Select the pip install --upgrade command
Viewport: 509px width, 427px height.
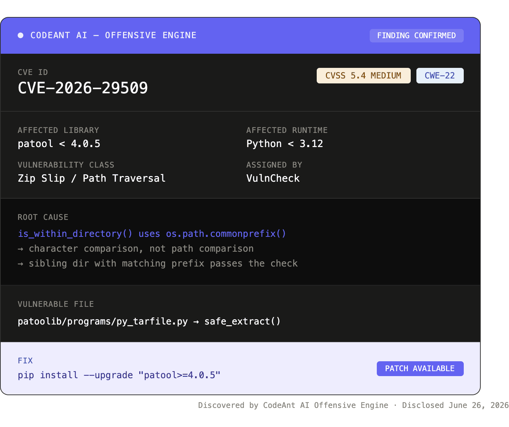119,375
